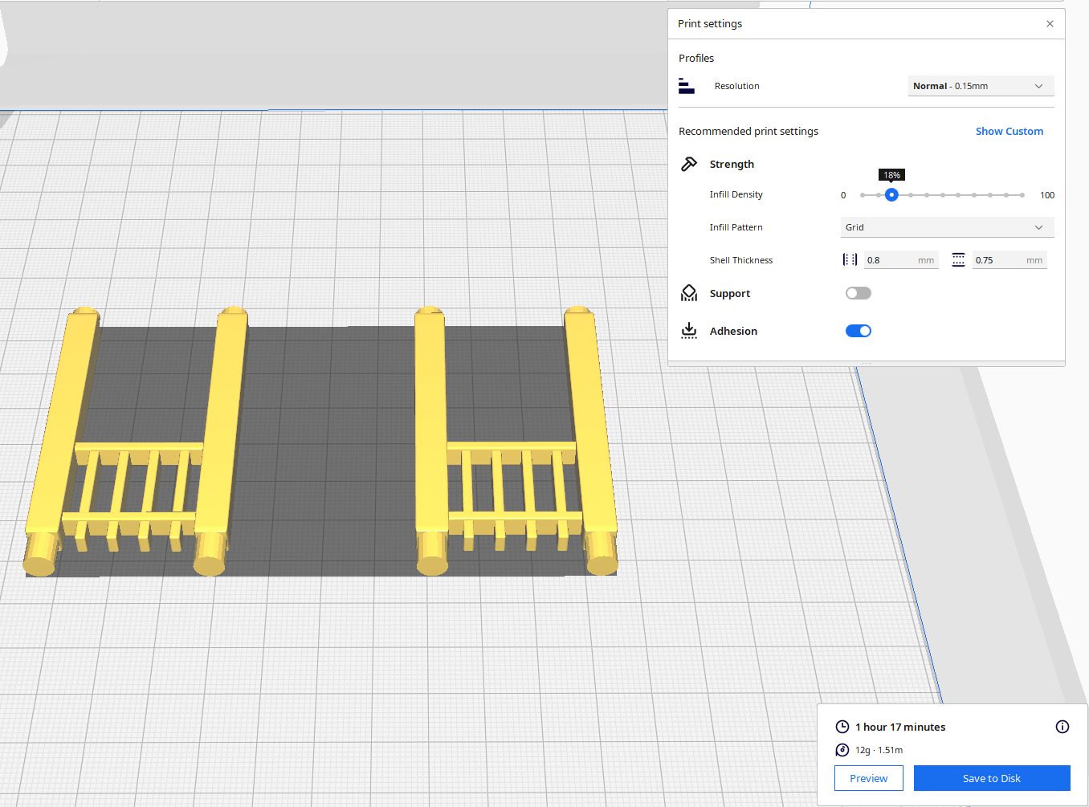Screen dimensions: 1089x807
Task: Click the Support structure icon
Action: click(x=689, y=293)
